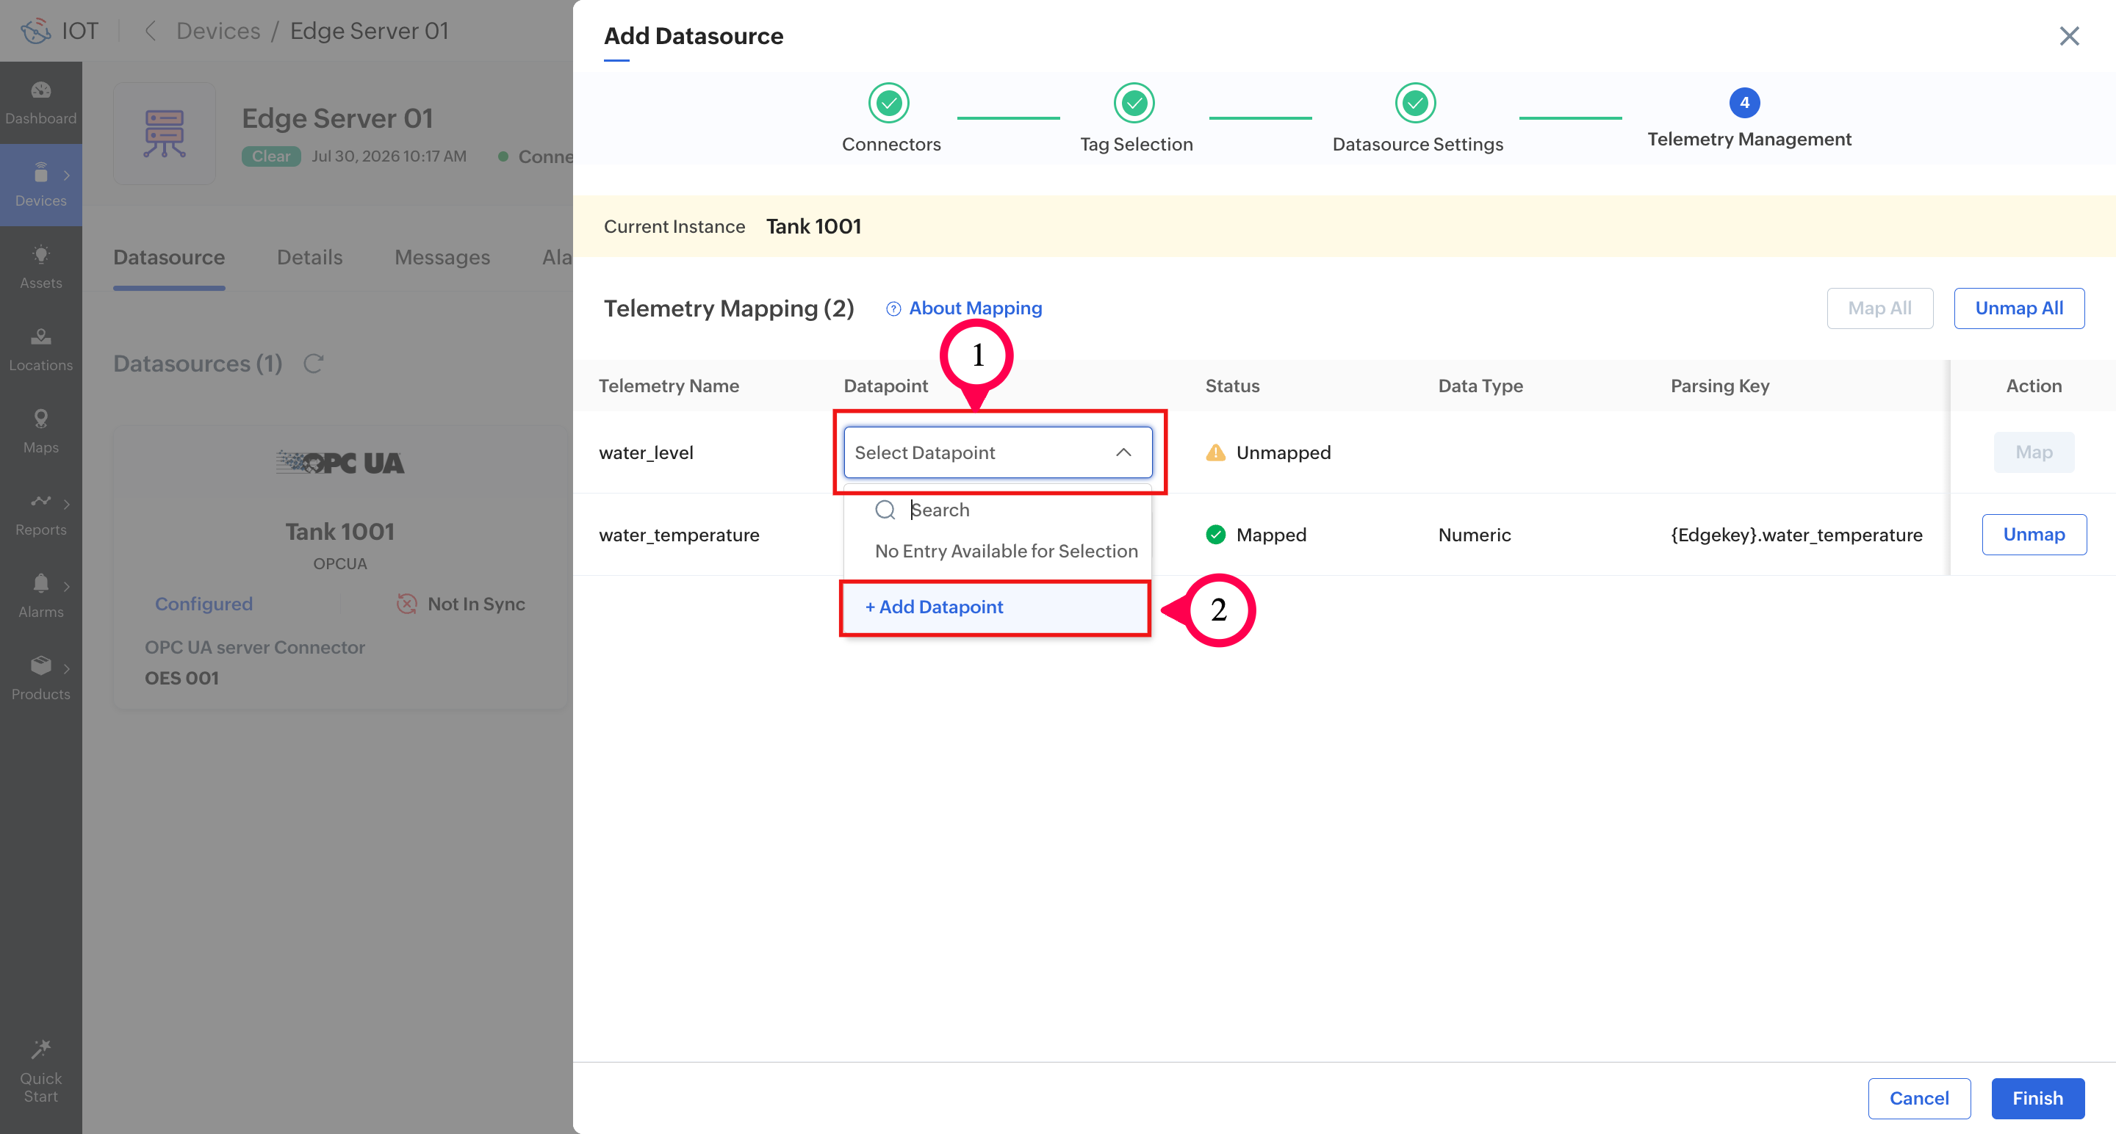Collapse the Select Datapoint dropdown for water_level
The width and height of the screenshot is (2116, 1134).
pyautogui.click(x=998, y=452)
